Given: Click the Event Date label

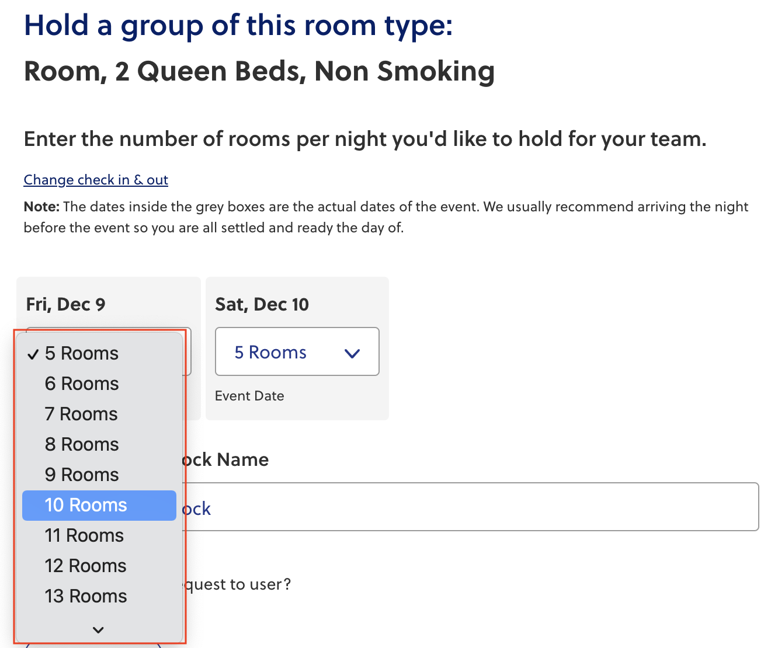Looking at the screenshot, I should 249,396.
